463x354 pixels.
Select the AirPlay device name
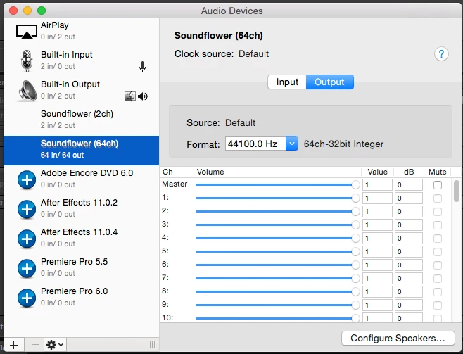(55, 25)
